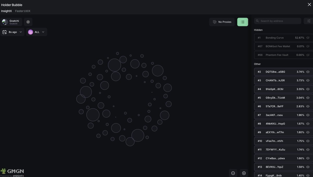Image resolution: width=313 pixels, height=177 pixels.
Task: Select address 7DYWYY...Ku5u
Action: pyautogui.click(x=275, y=149)
